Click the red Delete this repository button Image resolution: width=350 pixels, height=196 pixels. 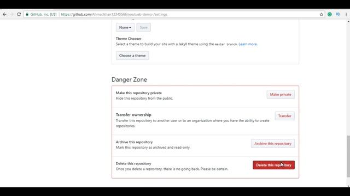[x=273, y=165]
